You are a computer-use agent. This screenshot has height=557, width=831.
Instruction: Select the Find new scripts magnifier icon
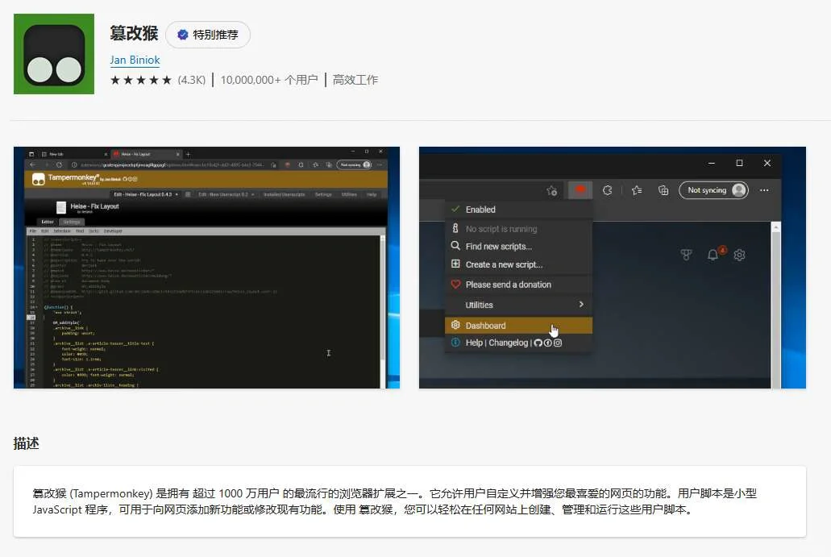pyautogui.click(x=455, y=245)
